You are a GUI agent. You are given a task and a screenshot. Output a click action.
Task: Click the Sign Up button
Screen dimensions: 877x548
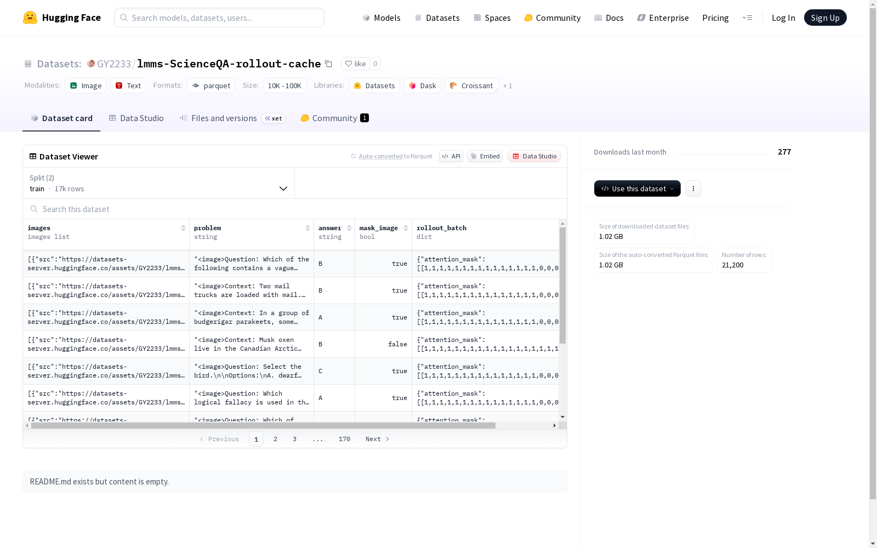coord(825,18)
